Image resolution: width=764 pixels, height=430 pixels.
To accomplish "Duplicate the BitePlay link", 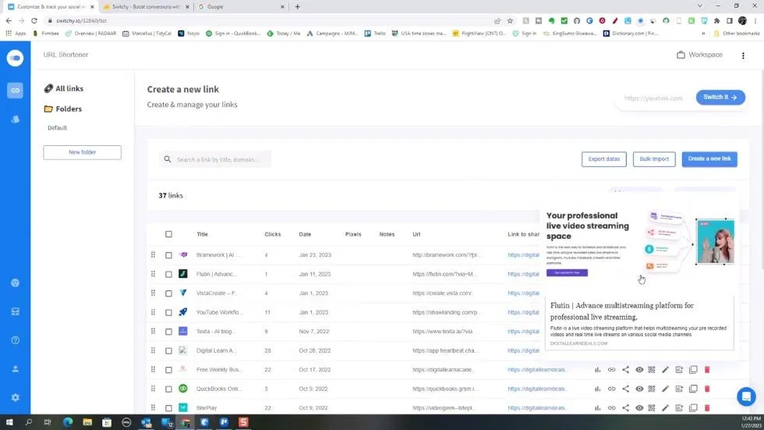I will (693, 407).
